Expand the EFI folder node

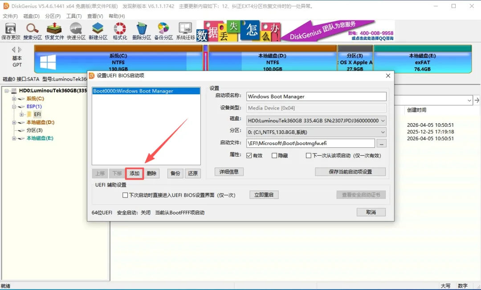click(21, 114)
